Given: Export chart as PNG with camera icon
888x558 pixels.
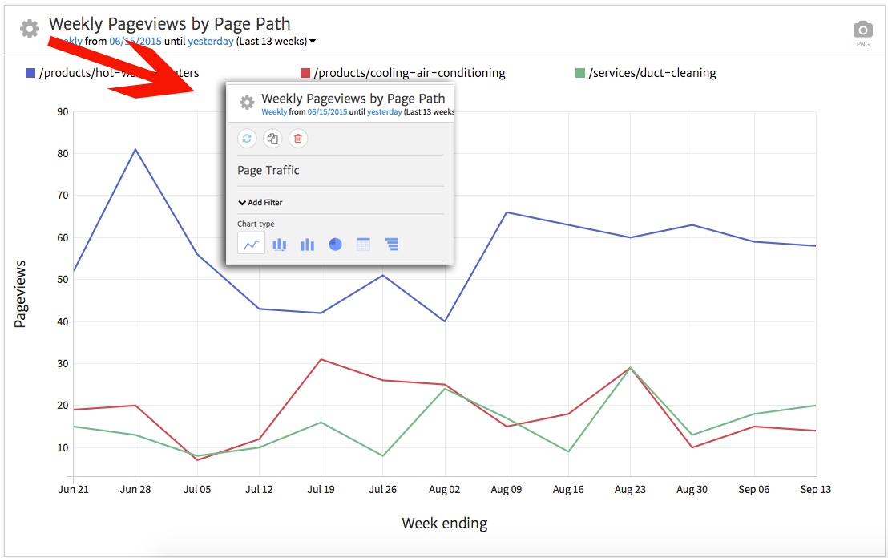Looking at the screenshot, I should tap(862, 31).
